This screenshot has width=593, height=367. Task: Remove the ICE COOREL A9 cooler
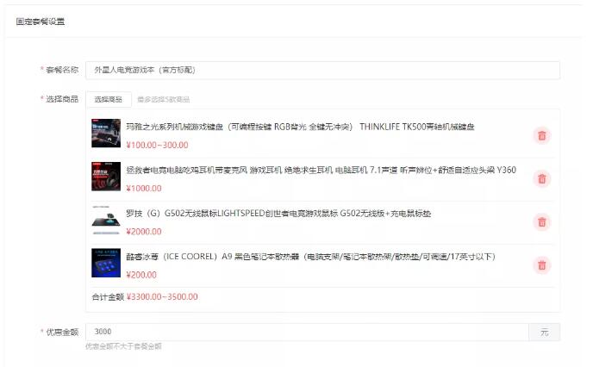(x=541, y=265)
